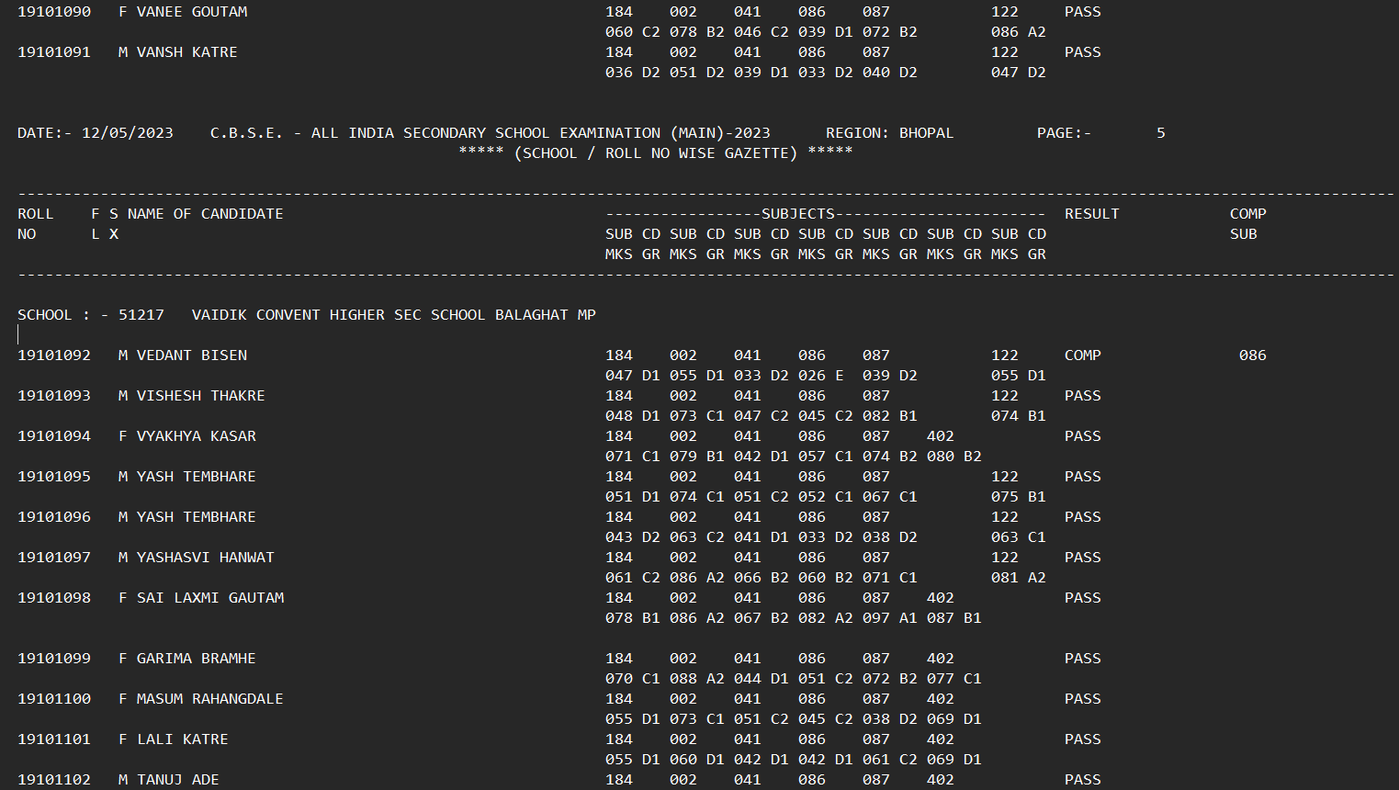The height and width of the screenshot is (790, 1399).
Task: Click the "078 B2" marks entry
Action: [697, 32]
